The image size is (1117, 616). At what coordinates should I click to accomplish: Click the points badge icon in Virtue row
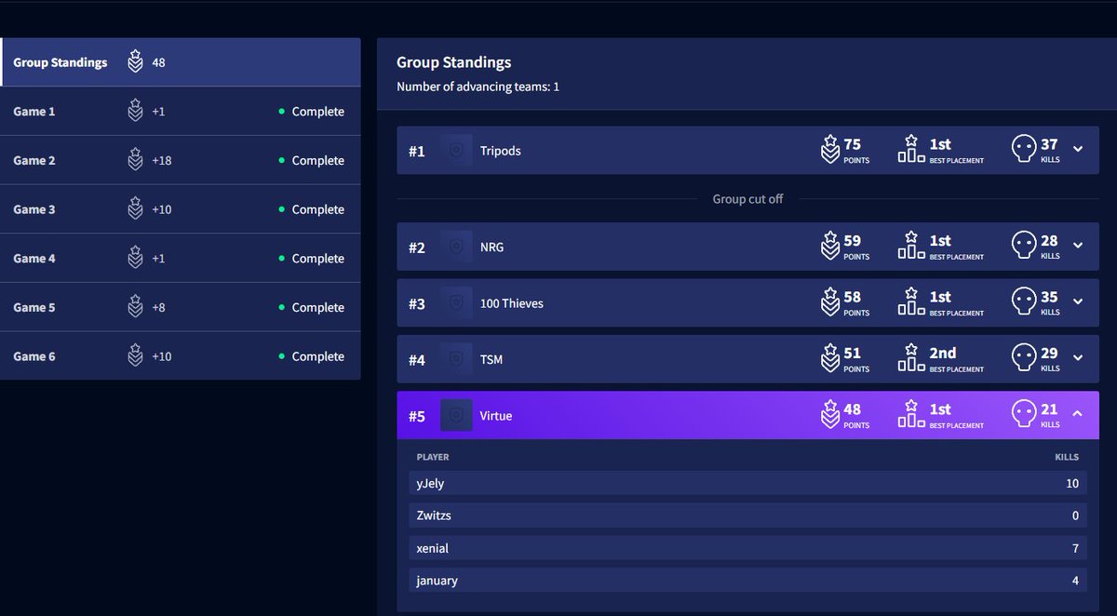(830, 414)
